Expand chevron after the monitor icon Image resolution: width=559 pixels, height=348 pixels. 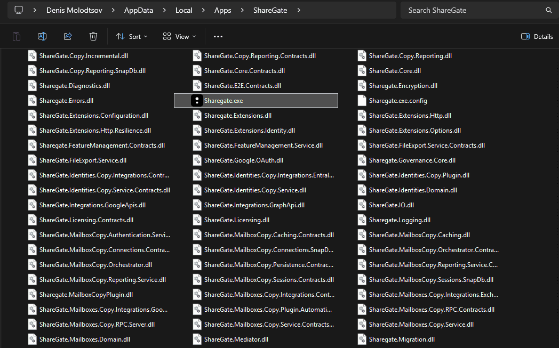(x=35, y=10)
